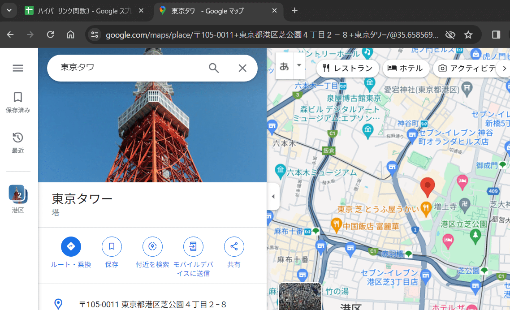This screenshot has width=510, height=310.
Task: Go to the browser home page
Action: tap(70, 34)
